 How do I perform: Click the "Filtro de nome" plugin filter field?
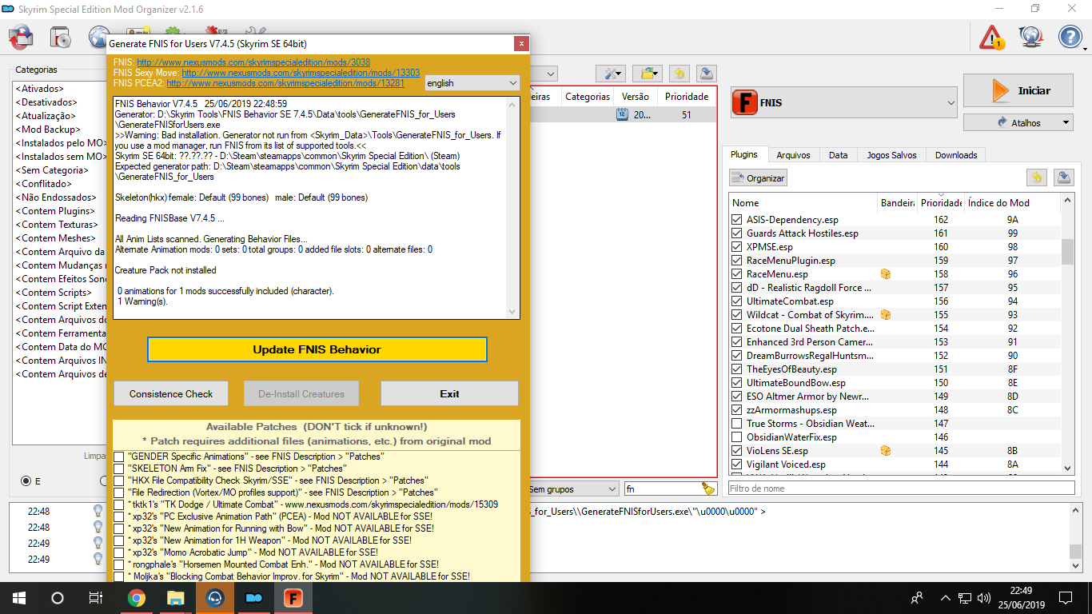click(x=901, y=488)
